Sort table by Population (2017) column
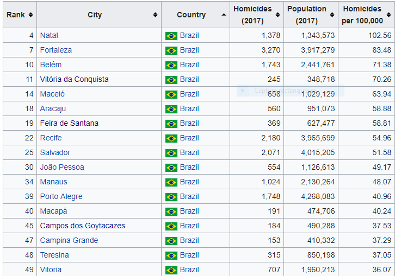 [332, 15]
